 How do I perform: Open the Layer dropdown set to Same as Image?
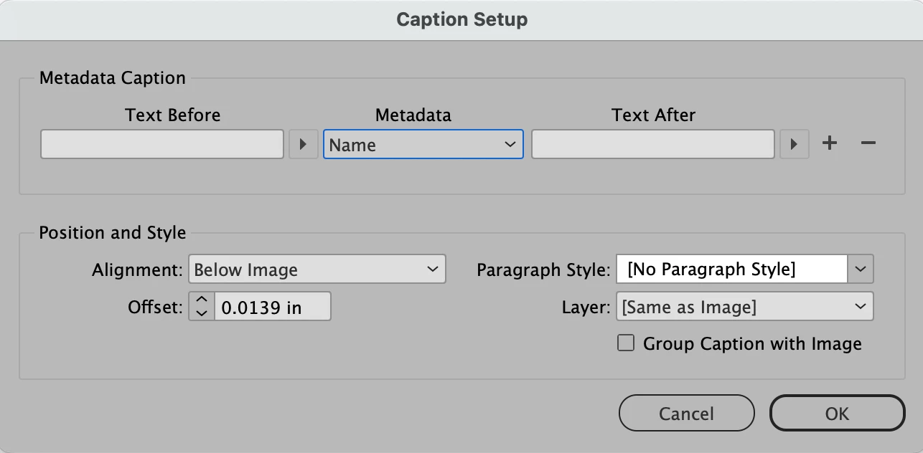coord(744,307)
